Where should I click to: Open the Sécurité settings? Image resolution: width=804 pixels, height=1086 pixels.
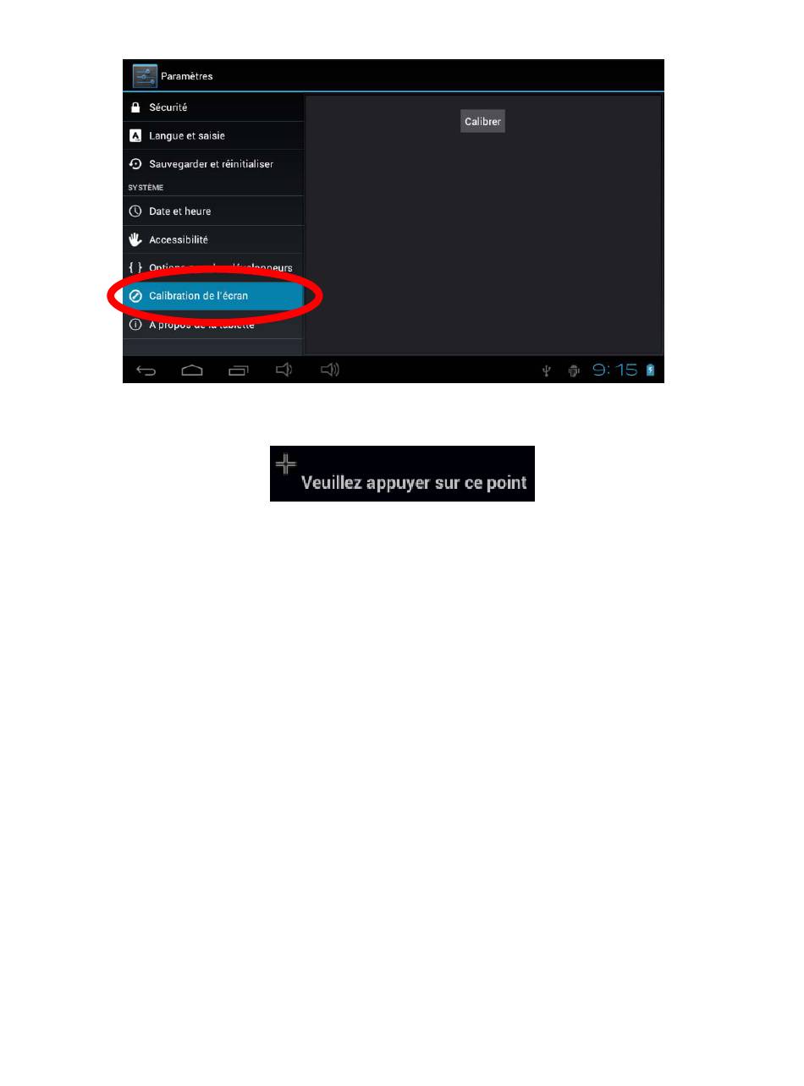coord(213,107)
